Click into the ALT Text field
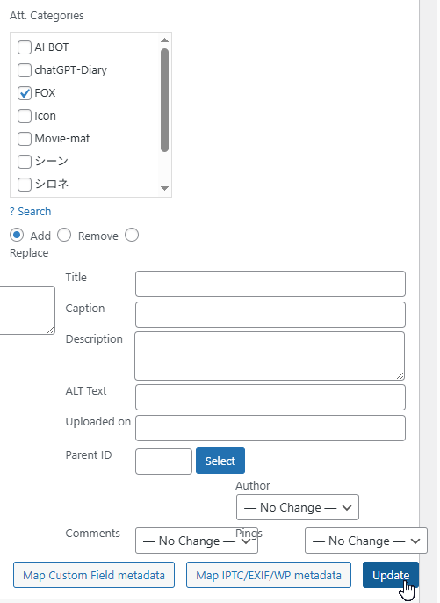 pyautogui.click(x=270, y=397)
